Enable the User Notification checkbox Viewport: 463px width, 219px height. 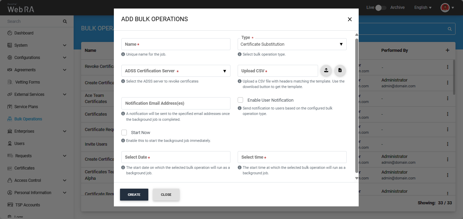[x=240, y=100]
